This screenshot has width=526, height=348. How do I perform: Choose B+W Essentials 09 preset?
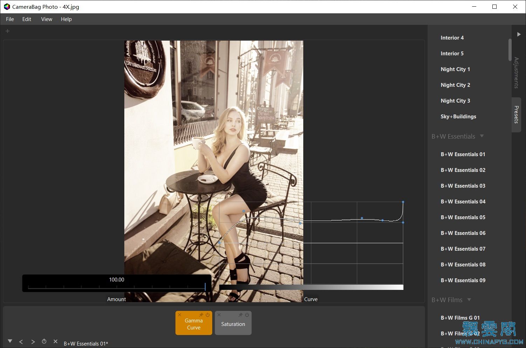pyautogui.click(x=463, y=280)
